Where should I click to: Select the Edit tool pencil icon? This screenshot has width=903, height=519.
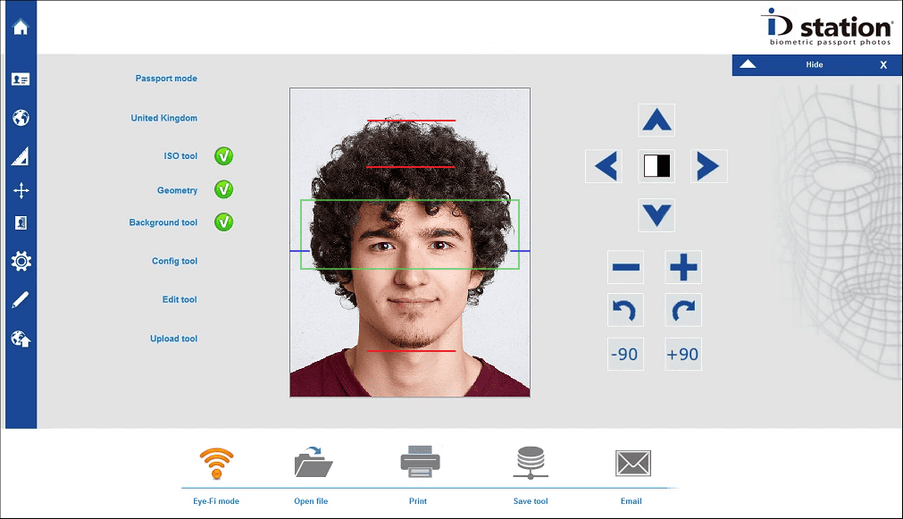(21, 299)
